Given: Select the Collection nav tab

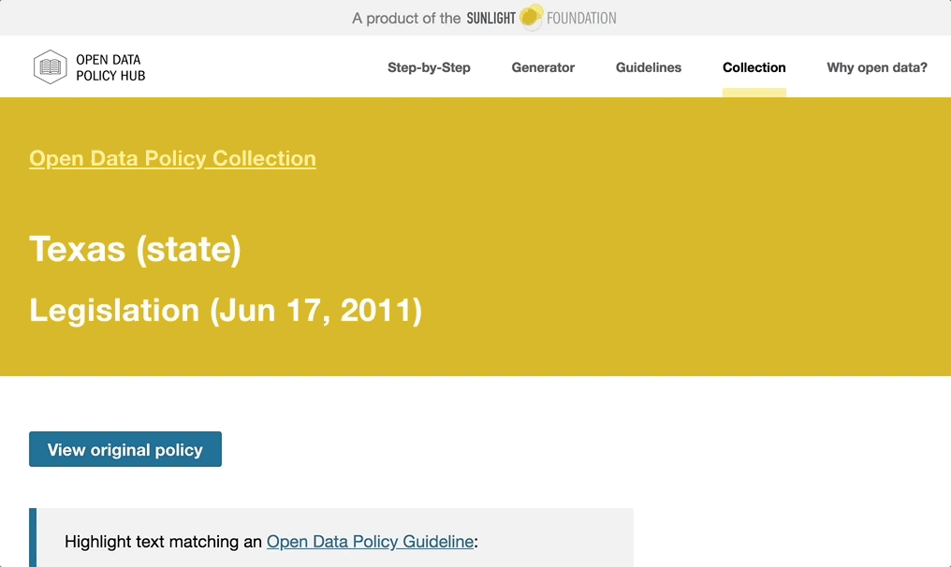Looking at the screenshot, I should click(753, 67).
